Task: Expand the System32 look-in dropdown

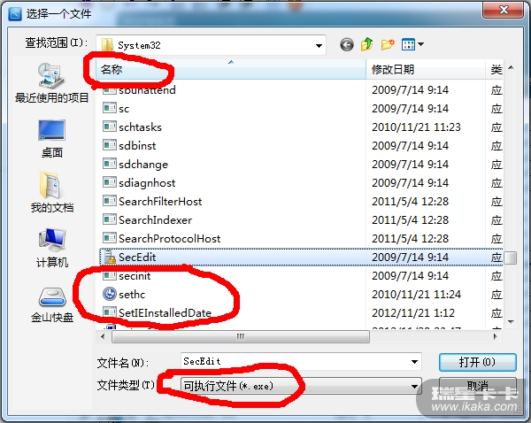Action: [x=319, y=45]
